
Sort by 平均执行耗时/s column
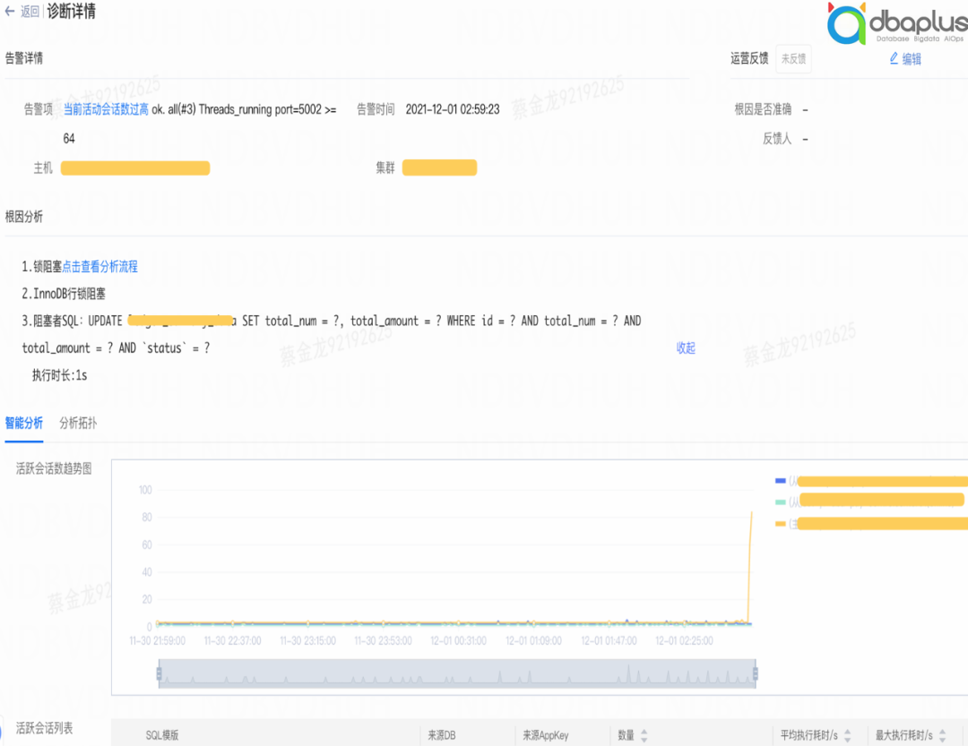[847, 735]
